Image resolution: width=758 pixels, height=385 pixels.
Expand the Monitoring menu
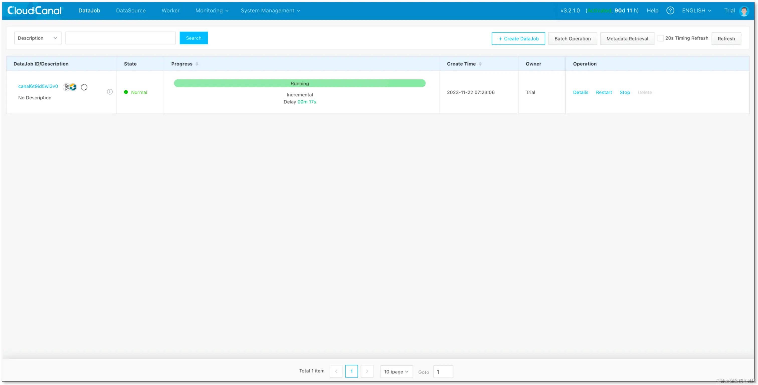pyautogui.click(x=212, y=11)
